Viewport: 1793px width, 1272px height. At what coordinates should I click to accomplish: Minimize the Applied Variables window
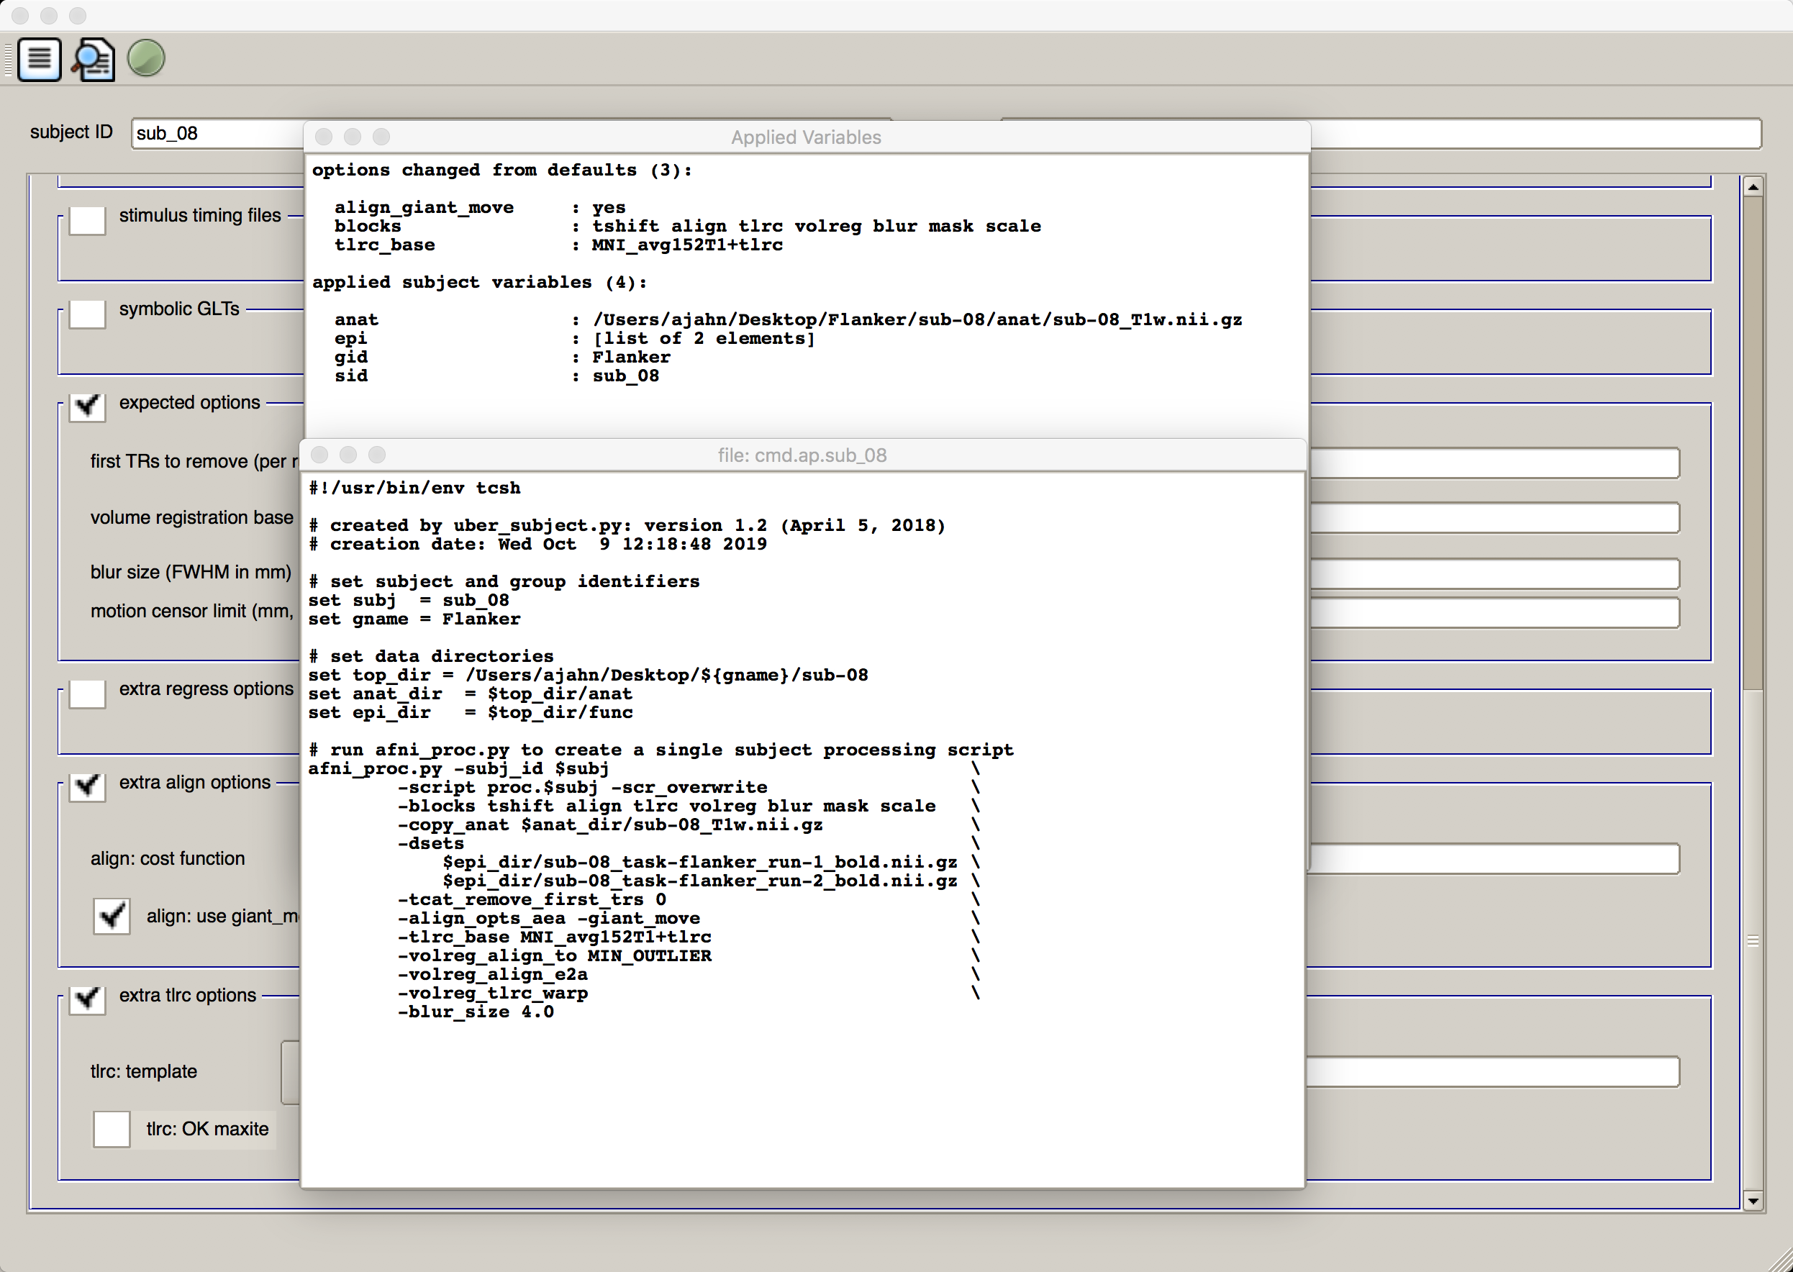point(353,137)
